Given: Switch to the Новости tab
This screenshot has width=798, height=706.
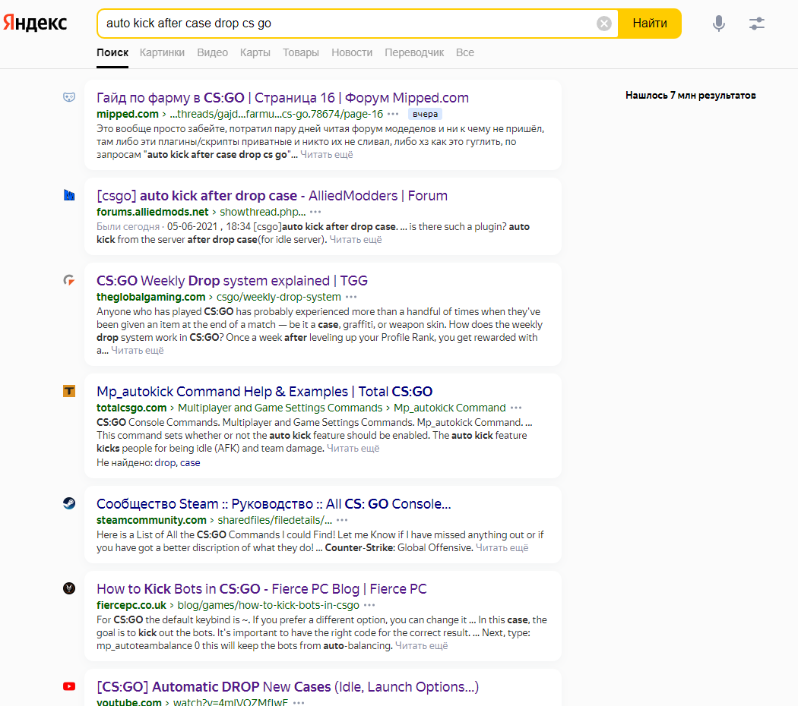Looking at the screenshot, I should (352, 52).
